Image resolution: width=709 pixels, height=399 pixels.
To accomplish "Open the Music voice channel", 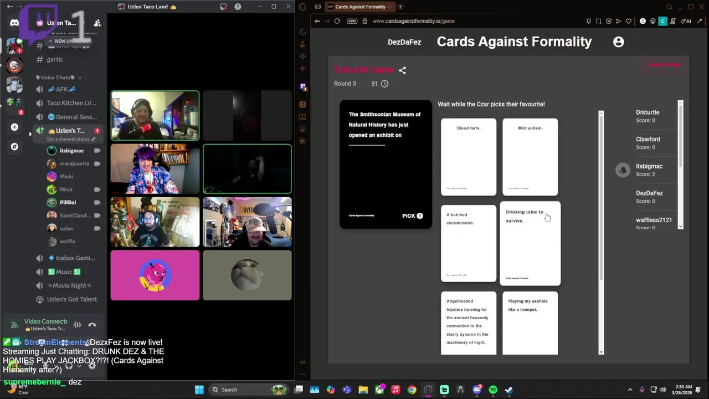I will pos(68,272).
